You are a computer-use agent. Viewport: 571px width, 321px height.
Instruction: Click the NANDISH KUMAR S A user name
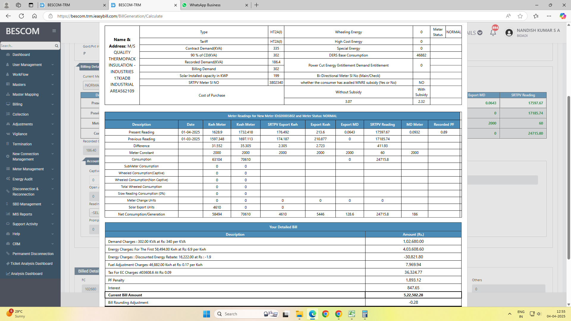[x=538, y=30]
